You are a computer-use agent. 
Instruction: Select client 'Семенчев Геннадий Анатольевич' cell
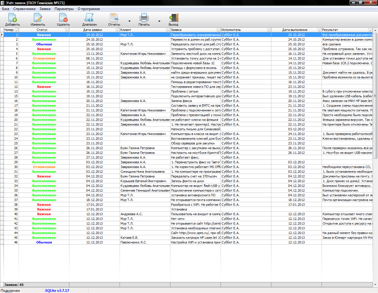pos(145,190)
